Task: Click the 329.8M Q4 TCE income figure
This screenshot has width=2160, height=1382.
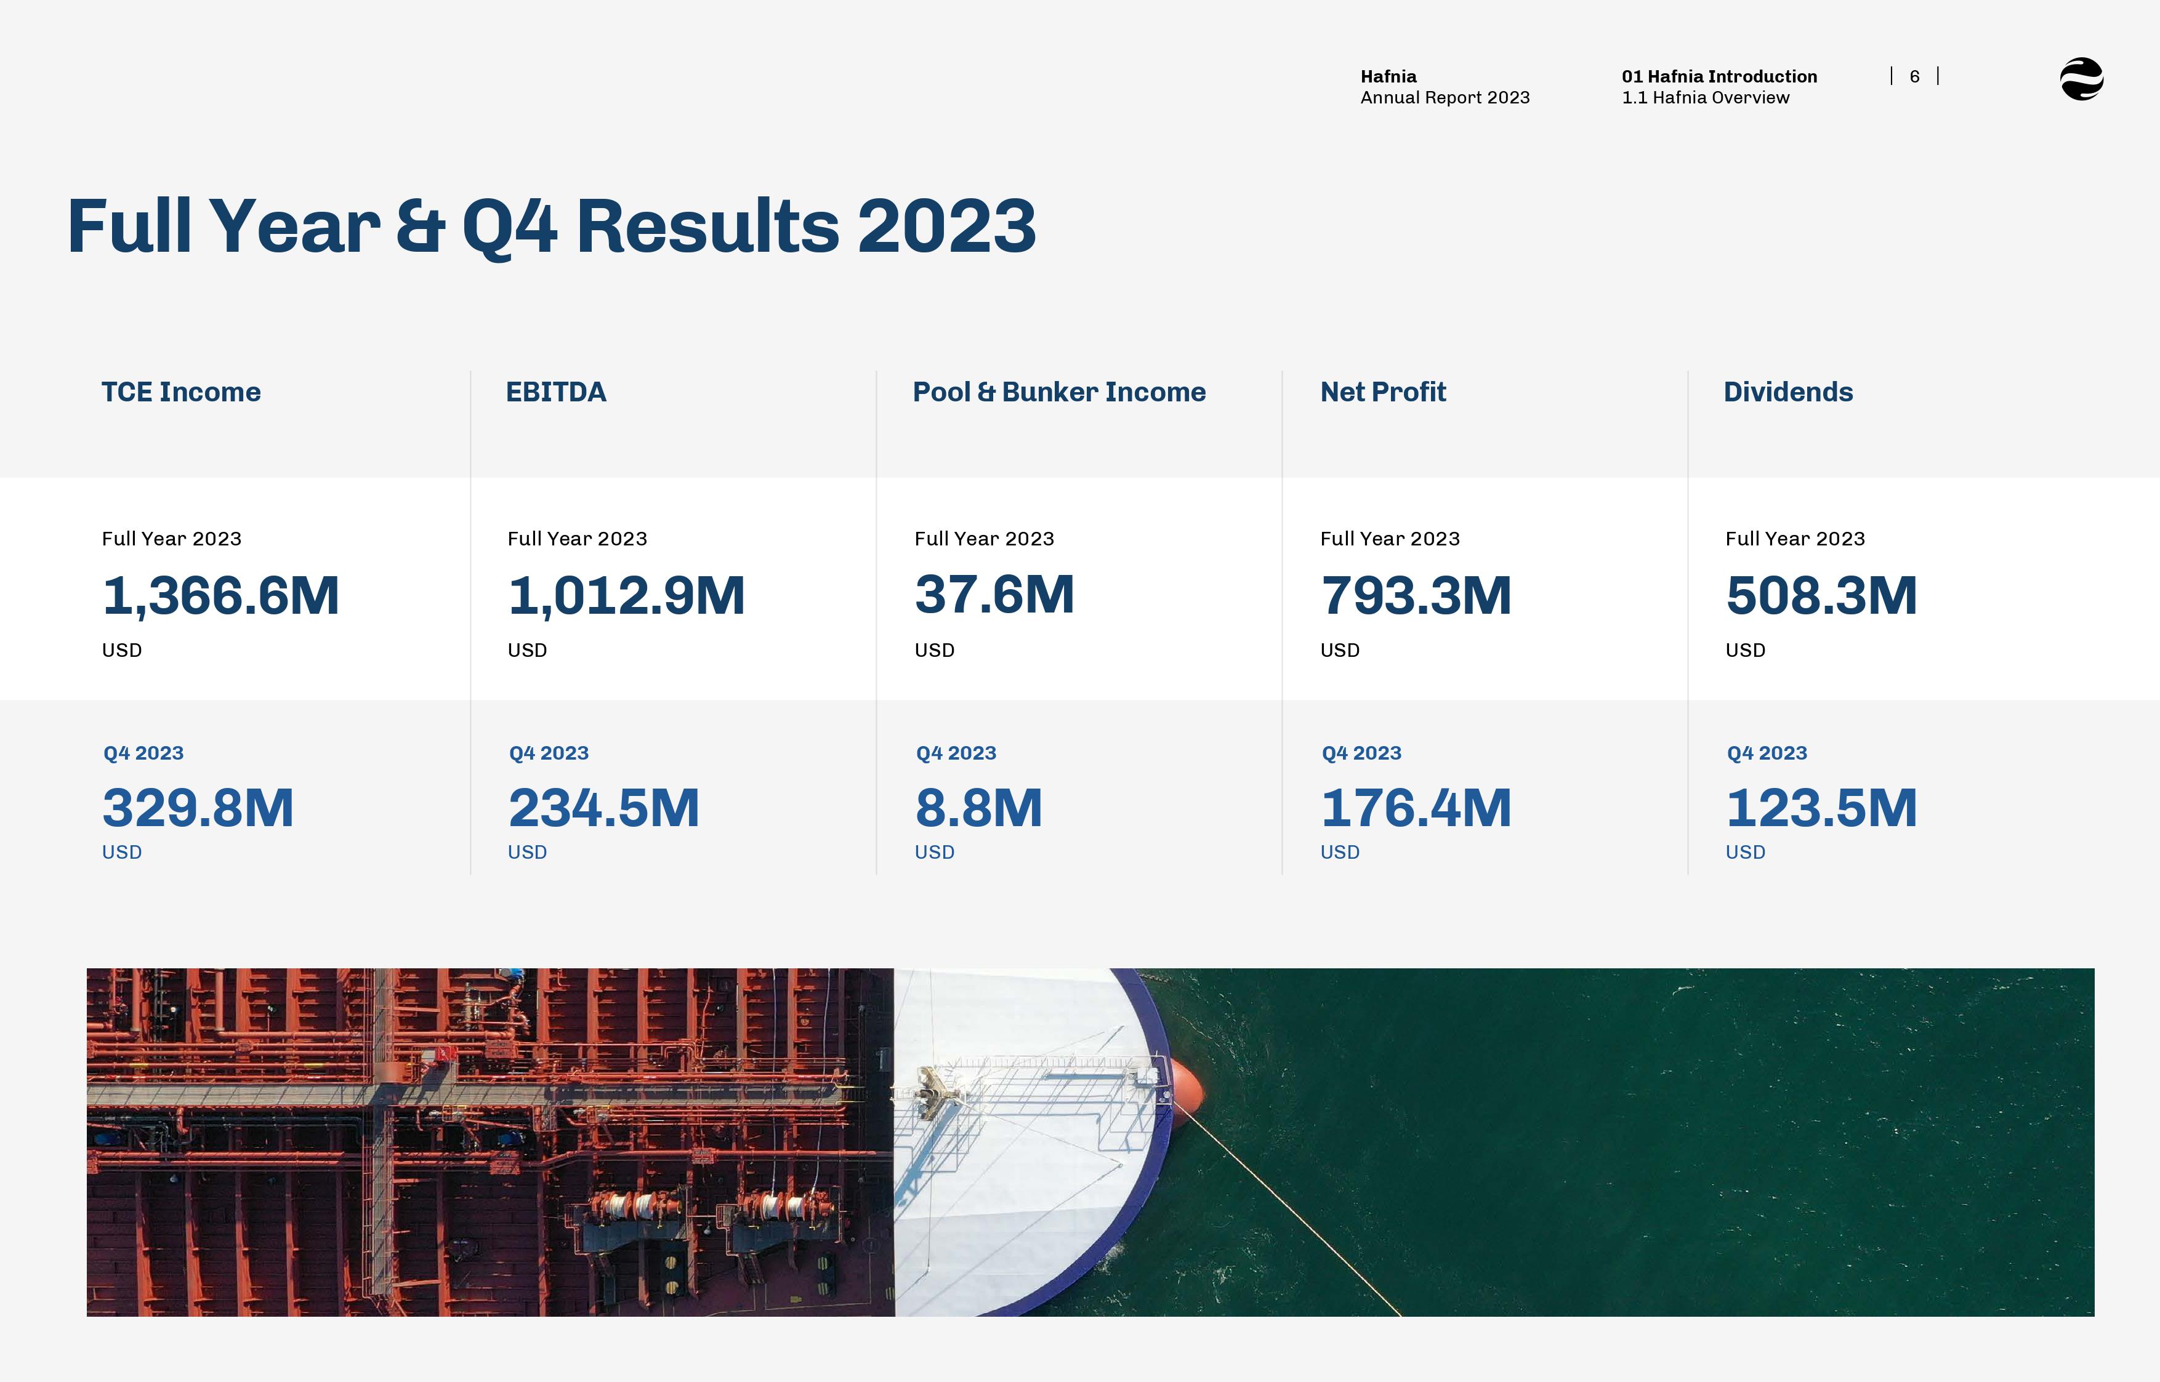Action: coord(198,808)
